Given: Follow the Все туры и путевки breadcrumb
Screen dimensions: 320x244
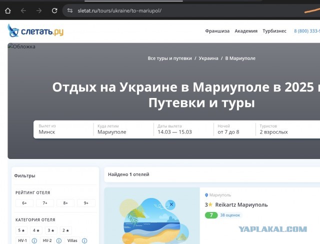Looking at the screenshot, I should pyautogui.click(x=169, y=58).
